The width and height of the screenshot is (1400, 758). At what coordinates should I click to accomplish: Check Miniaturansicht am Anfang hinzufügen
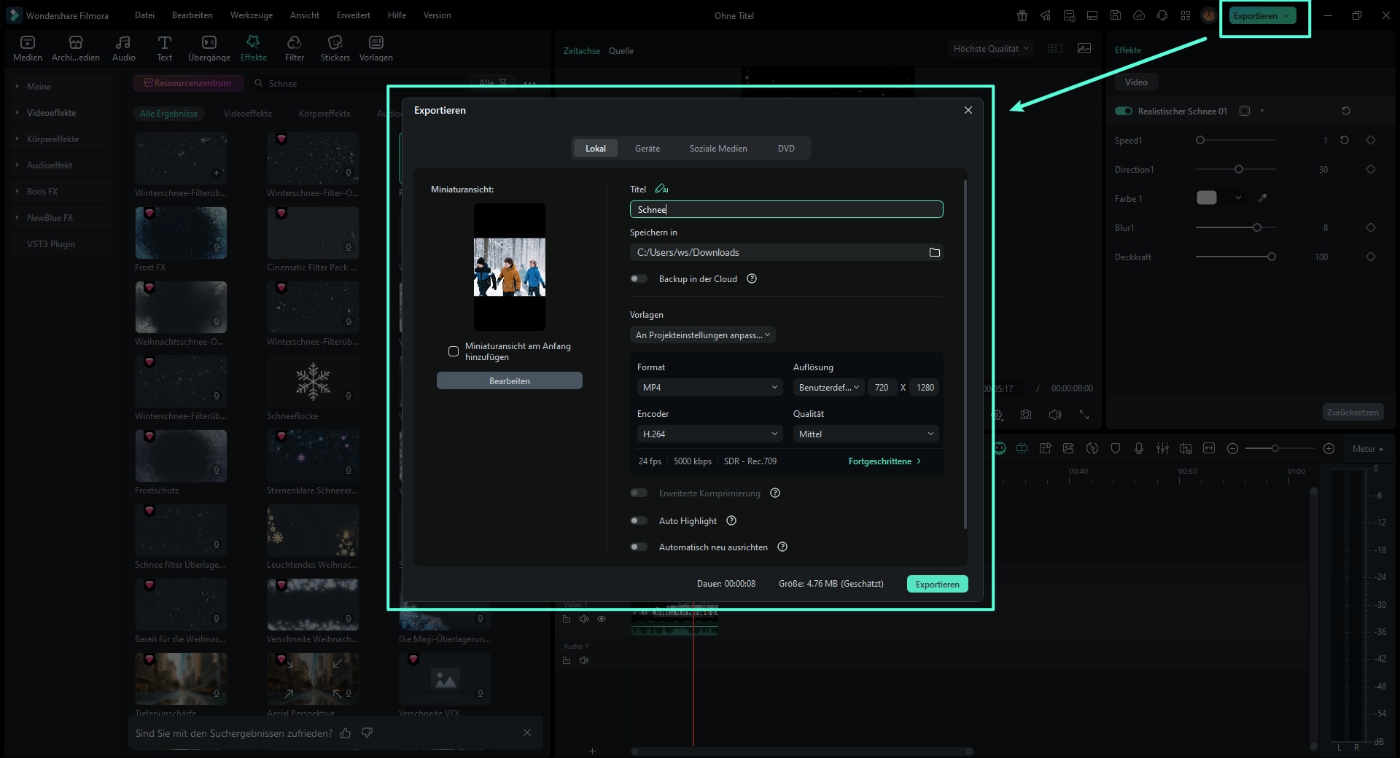[454, 351]
